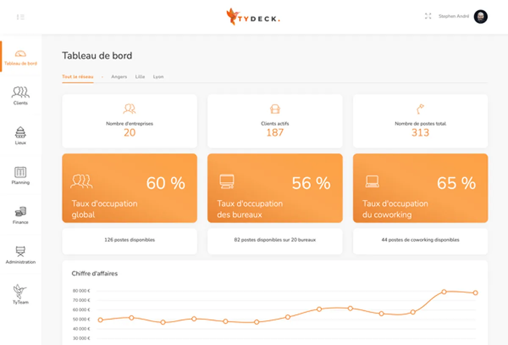508x345 pixels.
Task: Open Tableau de bord gauge icon
Action: (20, 54)
